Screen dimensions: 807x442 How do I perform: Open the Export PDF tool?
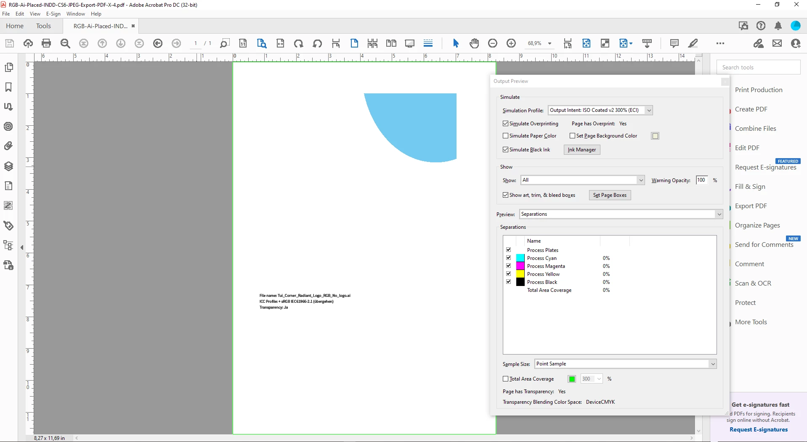[751, 206]
